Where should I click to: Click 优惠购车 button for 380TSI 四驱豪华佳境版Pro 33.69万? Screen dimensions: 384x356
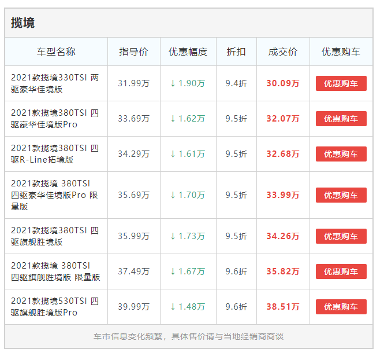[341, 119]
